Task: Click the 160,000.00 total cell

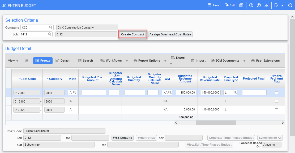Action: [186, 117]
